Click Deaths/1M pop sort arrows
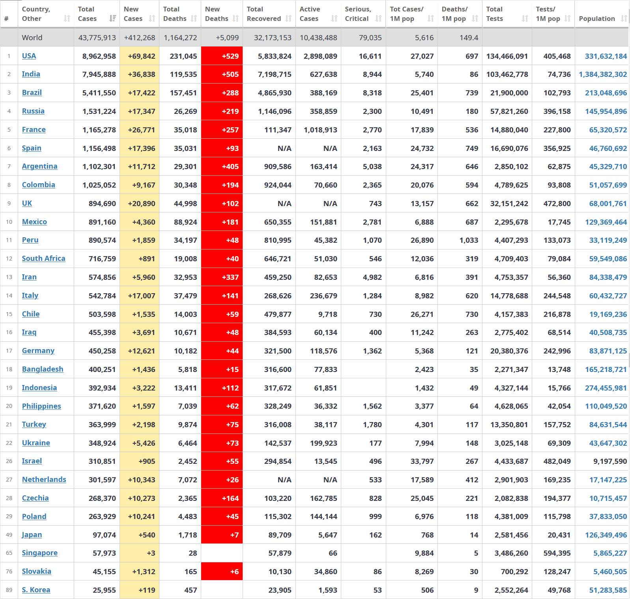Screen dimensions: 630x599 pos(475,19)
